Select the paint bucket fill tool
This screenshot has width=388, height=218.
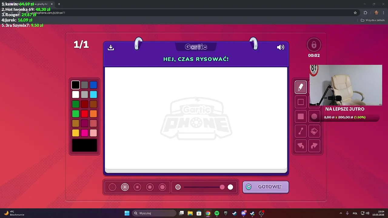pos(314,131)
